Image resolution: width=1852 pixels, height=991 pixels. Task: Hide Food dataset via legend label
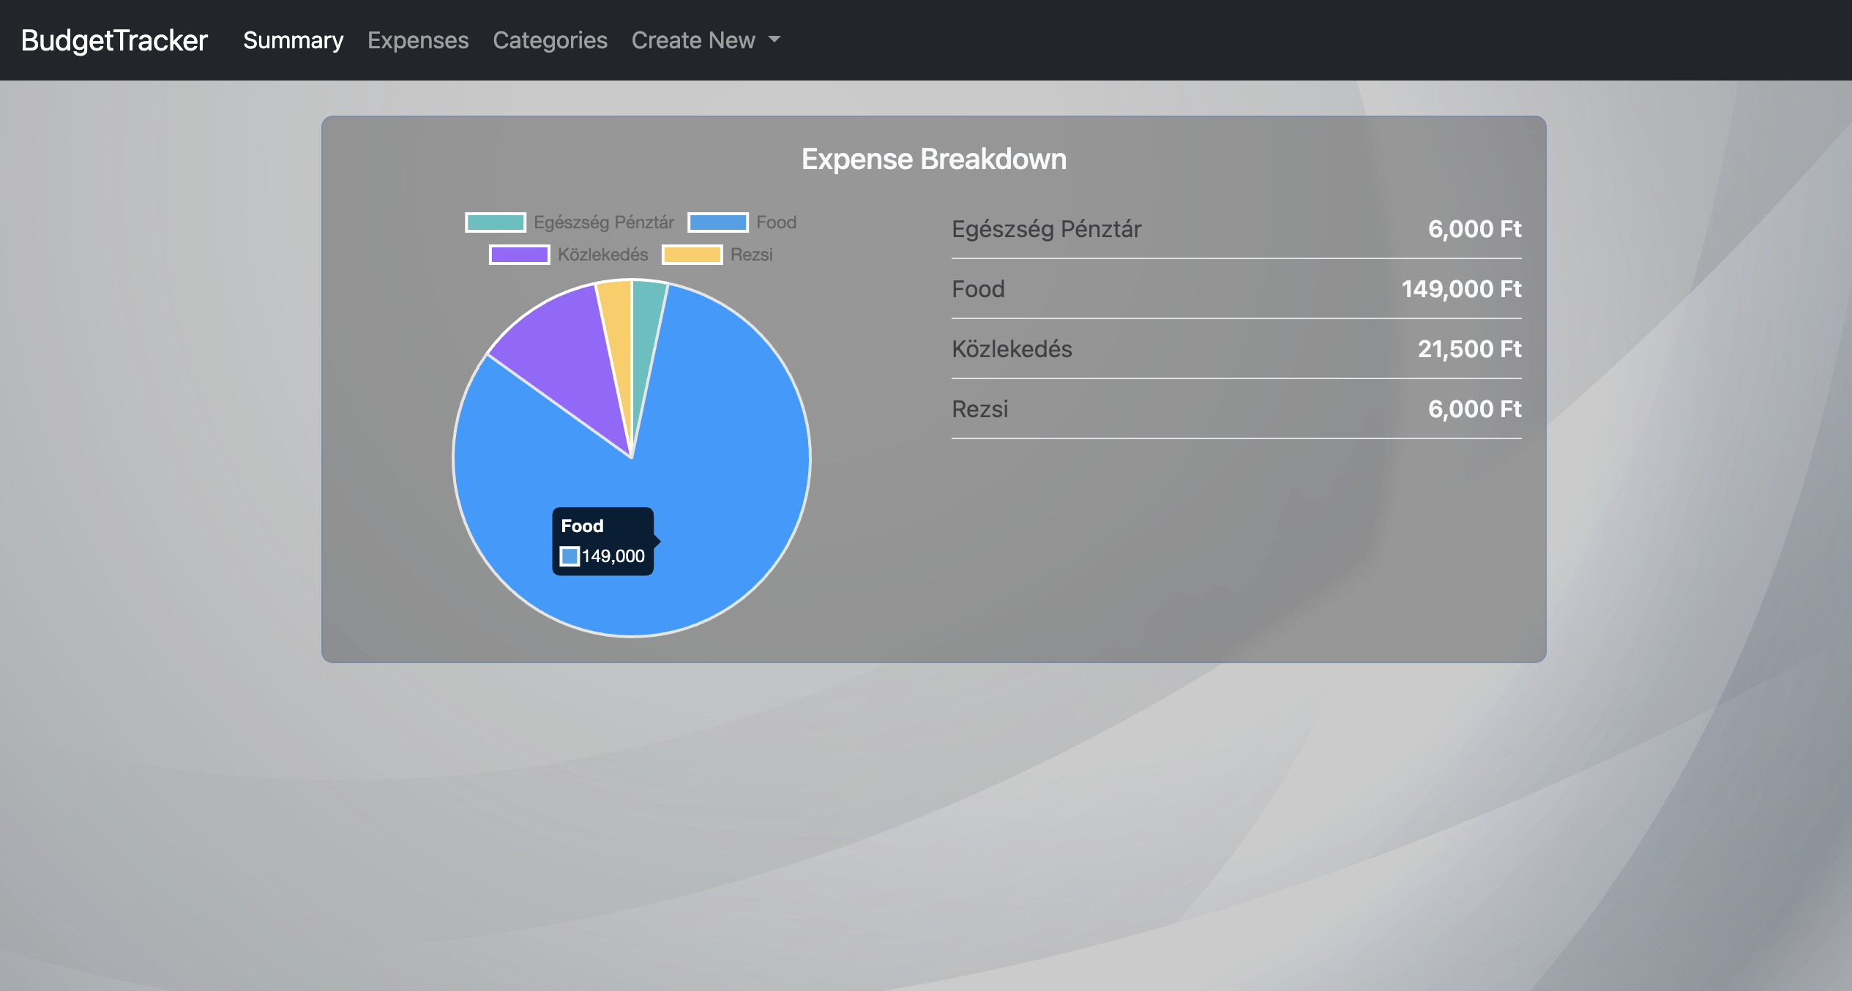point(776,222)
